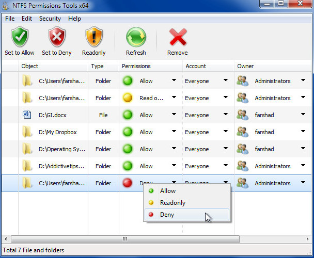Open the Account dropdown for D:\Operating Sy...
This screenshot has height=258, width=314.
click(x=226, y=148)
